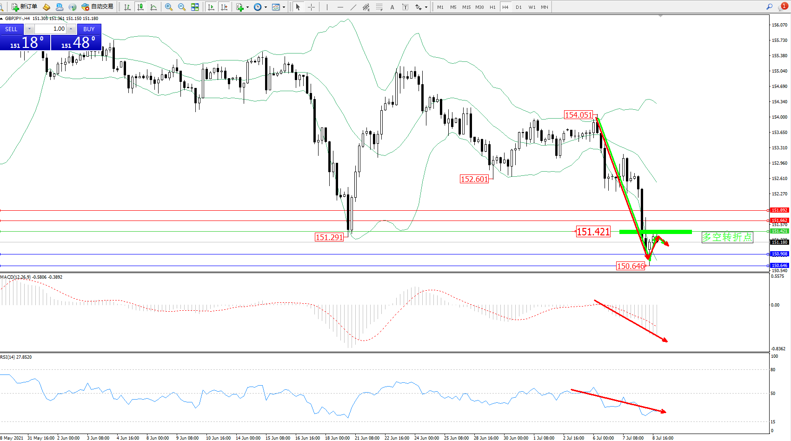Open the indicators list dropdown arrow
Screen dimensions: 791x441
[247, 7]
